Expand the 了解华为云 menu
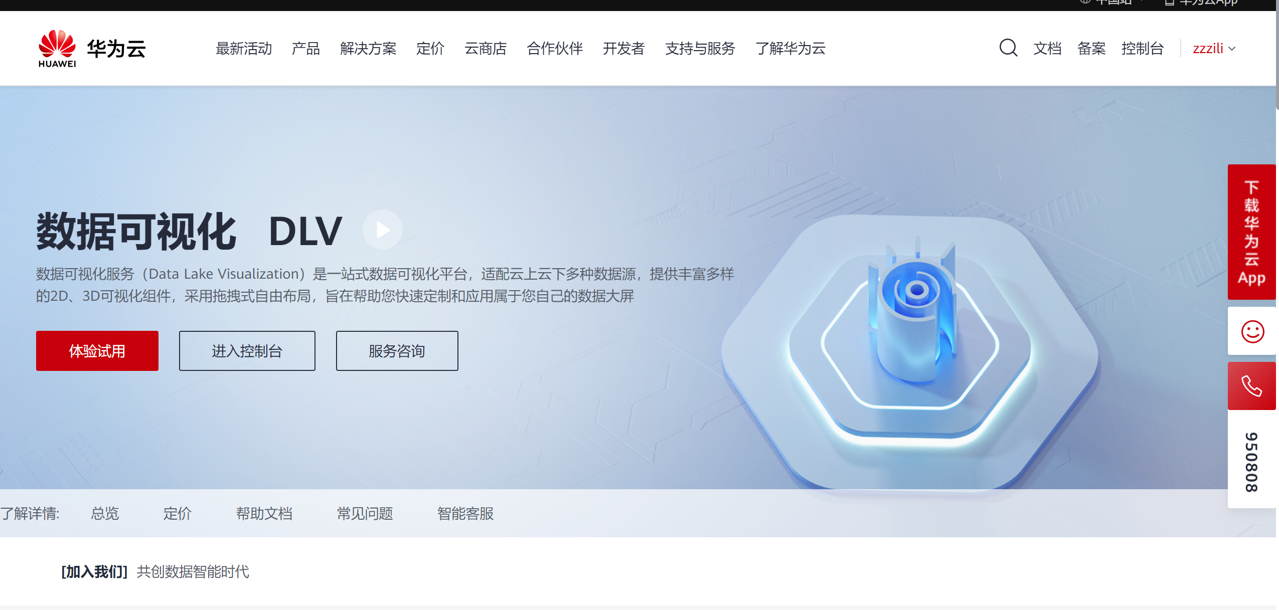This screenshot has width=1279, height=610. [790, 49]
